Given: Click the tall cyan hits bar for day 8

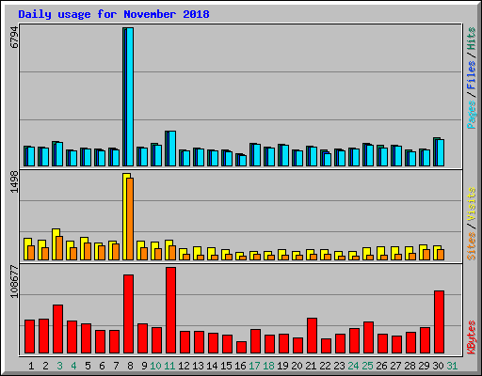Looking at the screenshot, I should (130, 97).
